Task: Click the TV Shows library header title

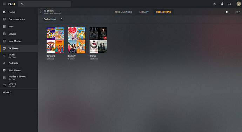Action: coord(49,11)
